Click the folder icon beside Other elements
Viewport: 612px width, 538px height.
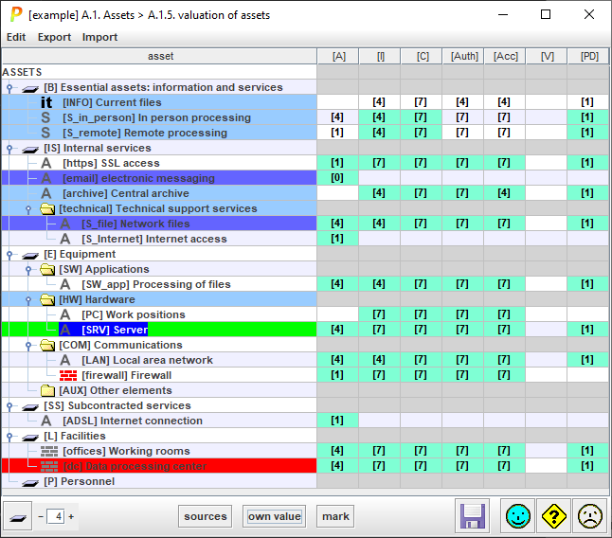tap(47, 390)
